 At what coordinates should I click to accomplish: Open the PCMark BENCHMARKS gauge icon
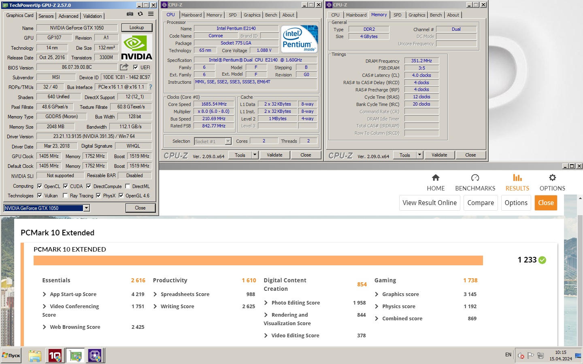475,178
